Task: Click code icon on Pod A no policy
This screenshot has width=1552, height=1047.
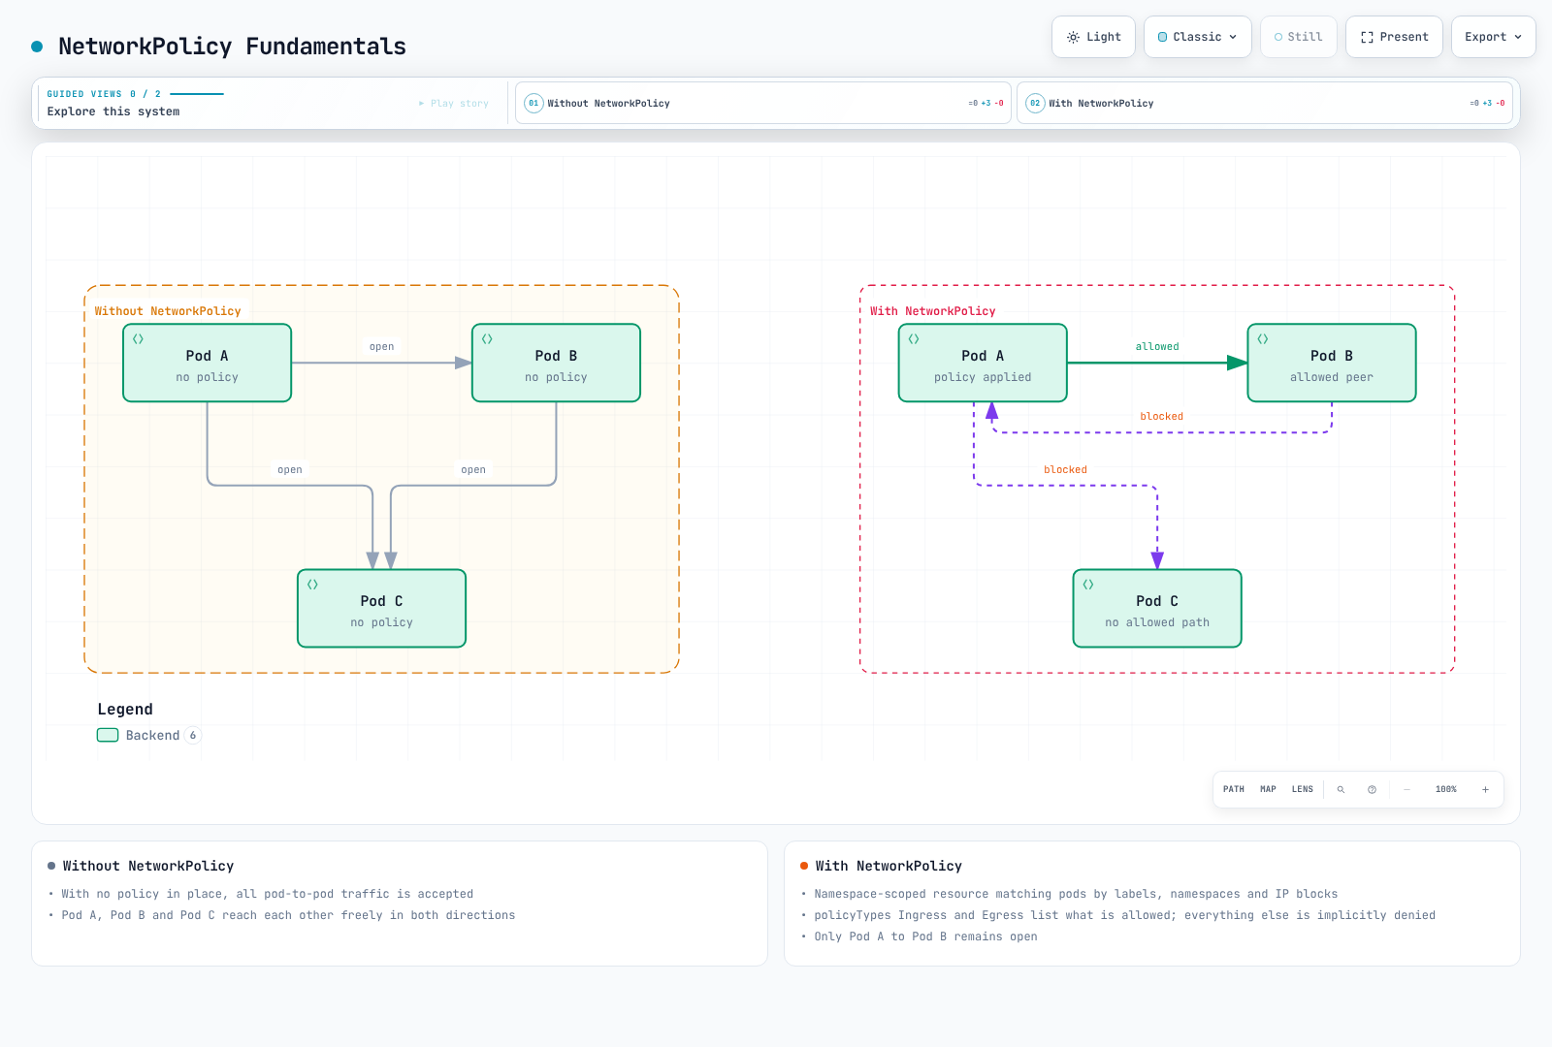Action: tap(139, 339)
